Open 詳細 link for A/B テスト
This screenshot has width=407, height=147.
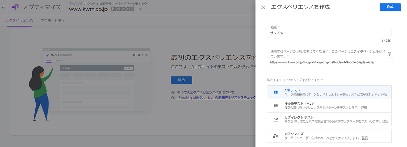pyautogui.click(x=384, y=94)
